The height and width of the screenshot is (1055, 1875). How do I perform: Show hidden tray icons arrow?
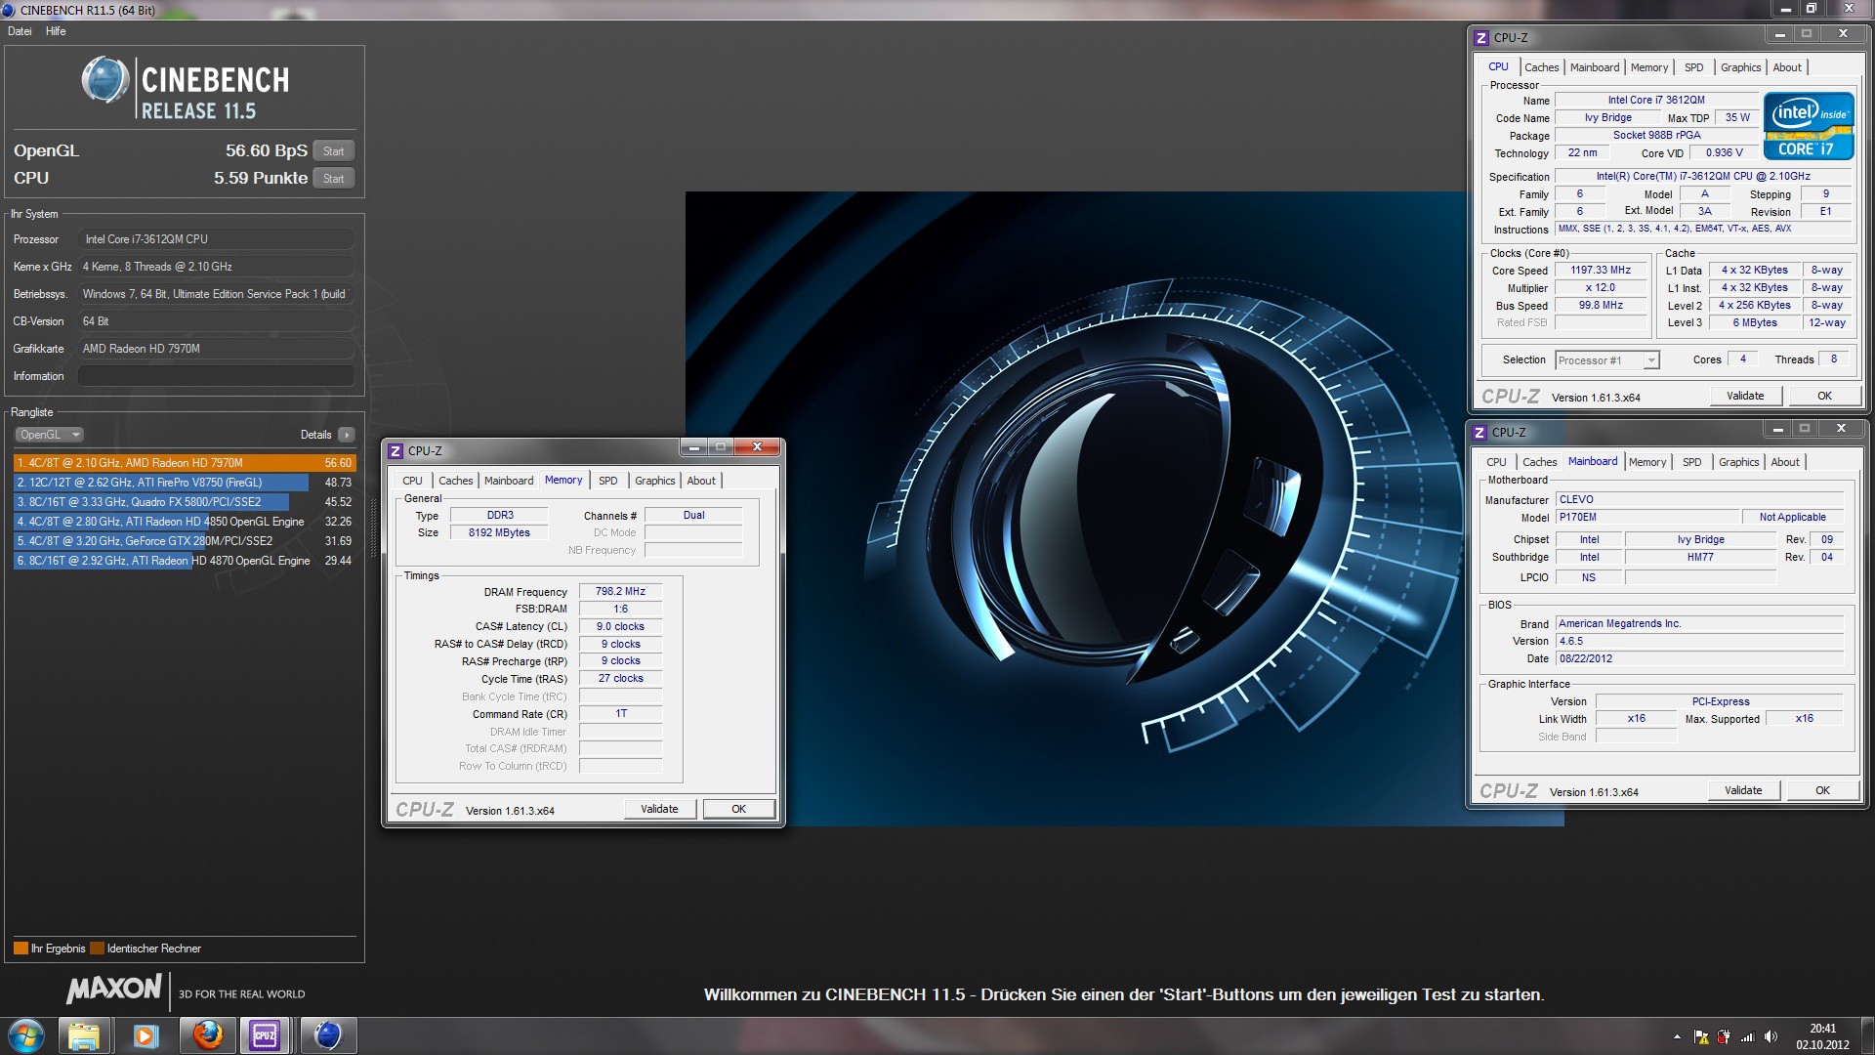(1677, 1036)
